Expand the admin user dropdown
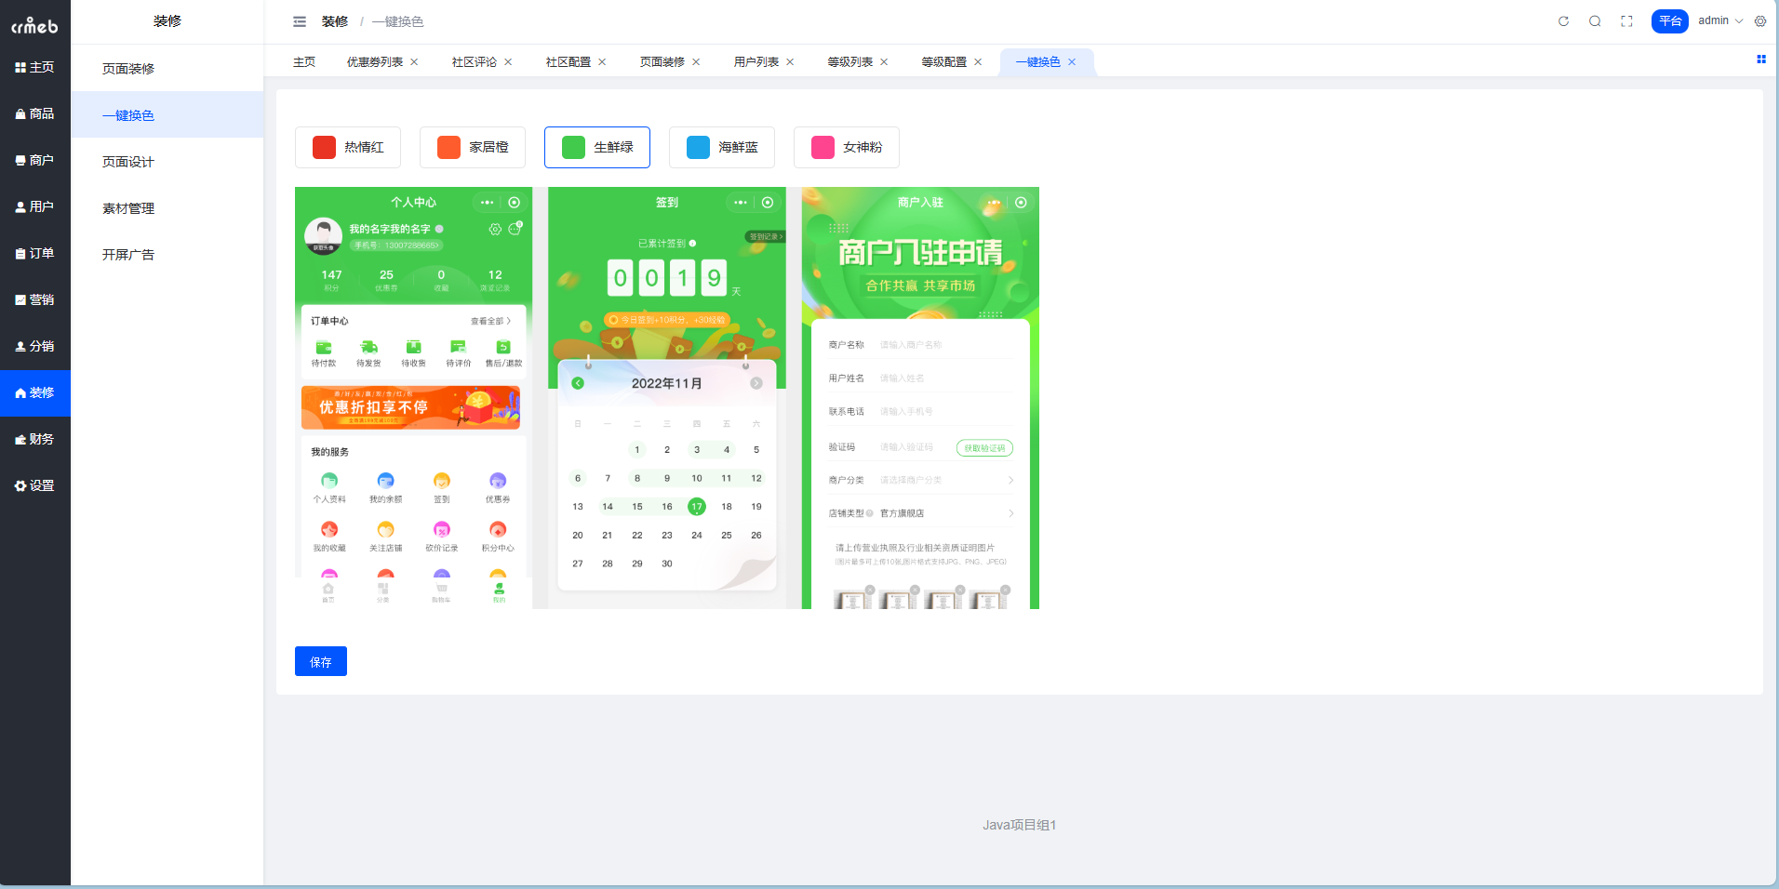The width and height of the screenshot is (1779, 889). (x=1720, y=20)
